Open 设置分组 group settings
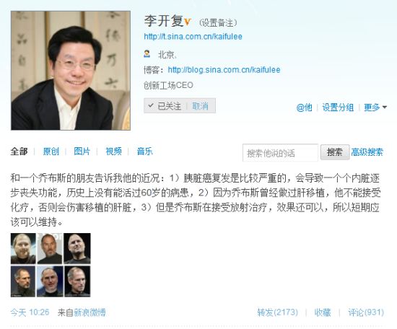The height and width of the screenshot is (329, 397). point(338,108)
